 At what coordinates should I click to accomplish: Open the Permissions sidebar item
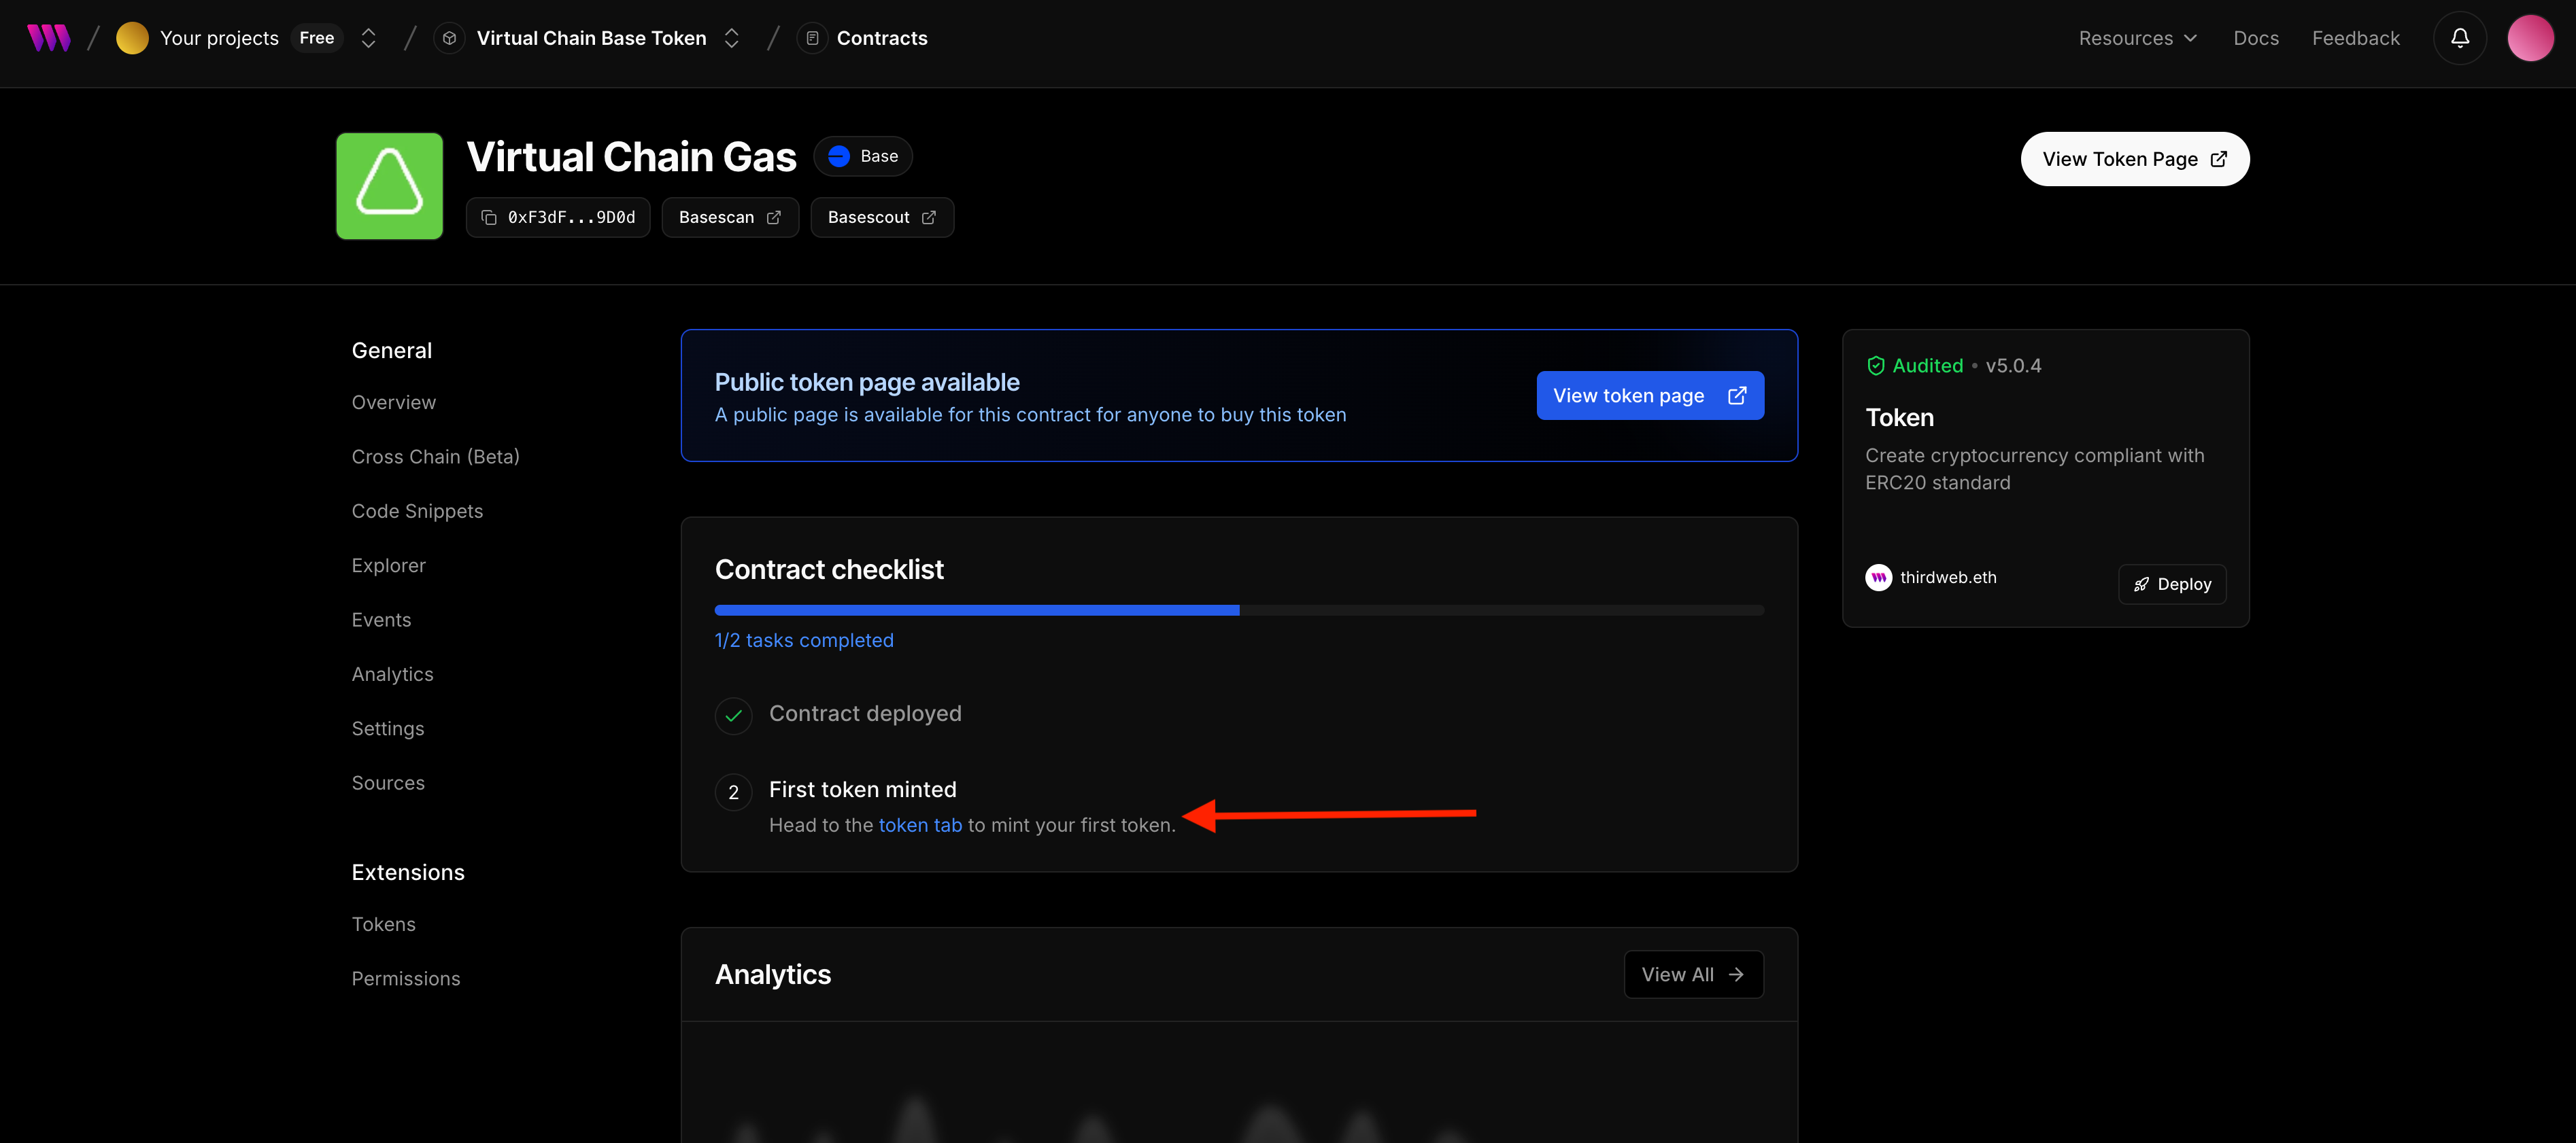[405, 979]
